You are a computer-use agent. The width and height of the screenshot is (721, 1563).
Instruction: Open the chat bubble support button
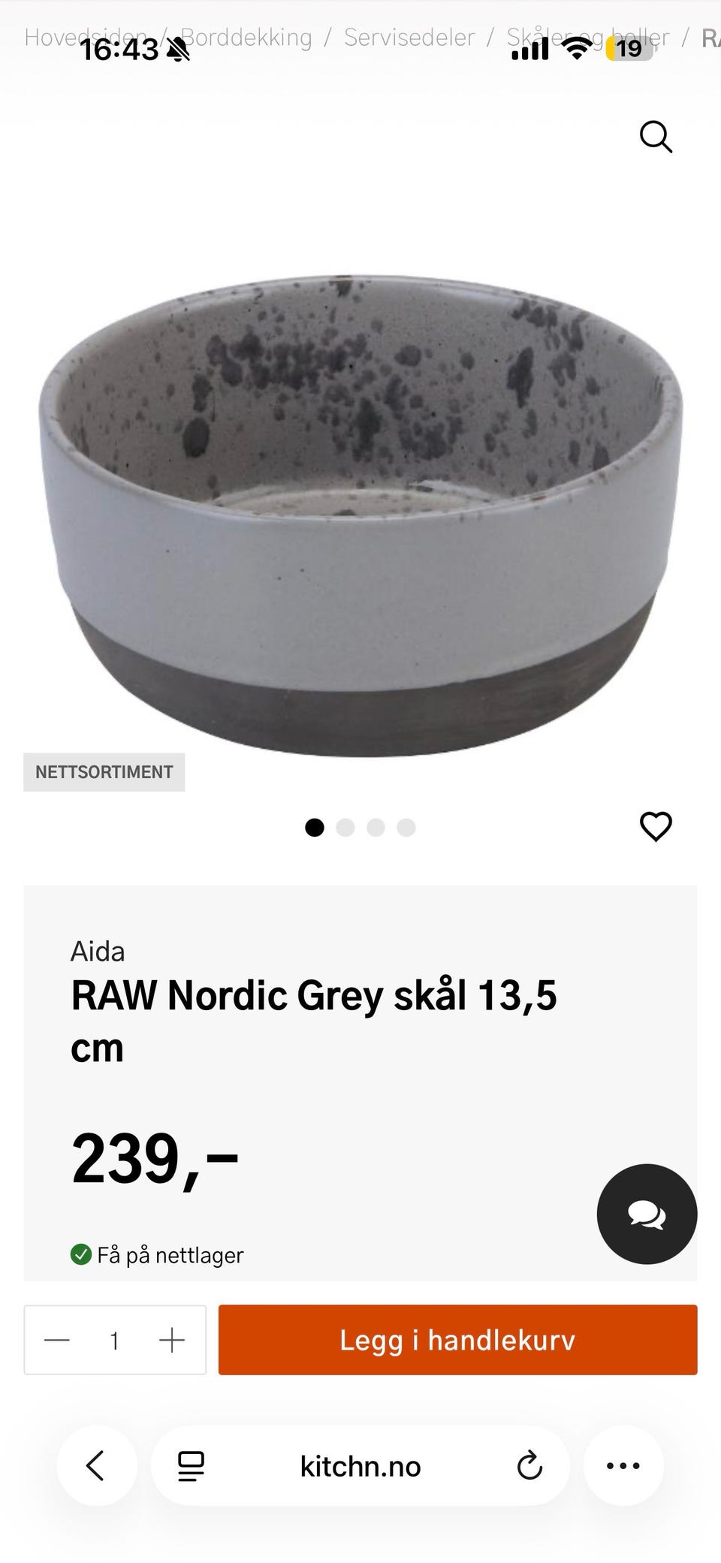(x=647, y=1214)
